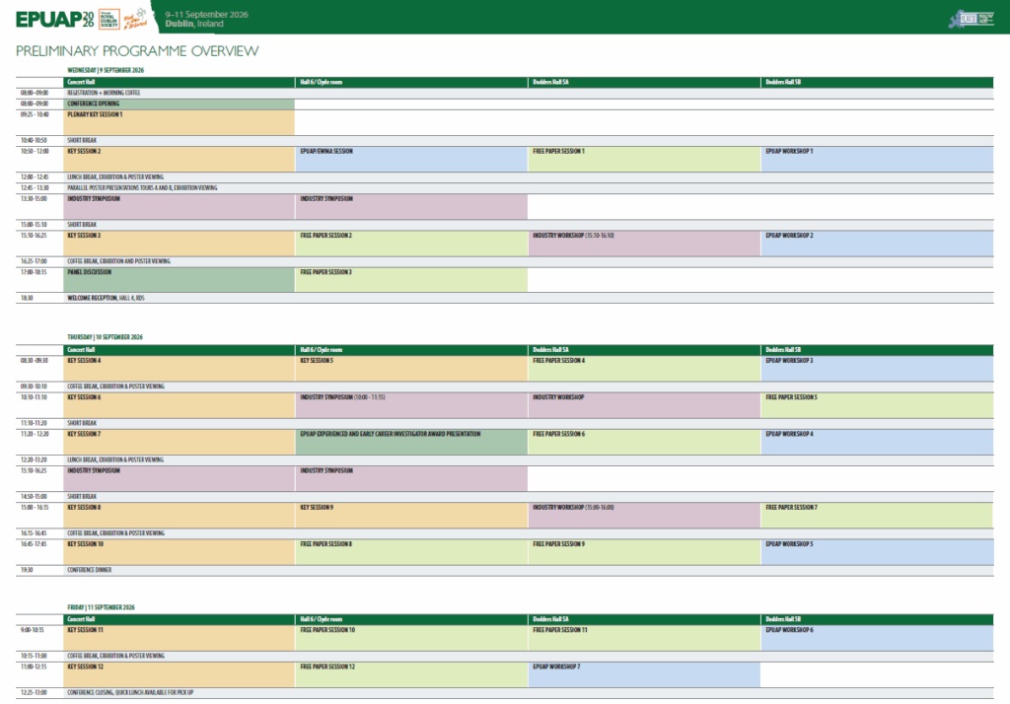Viewport: 1010px width, 704px height.
Task: Open EPUAP Workshop 7 block
Action: pyautogui.click(x=644, y=674)
